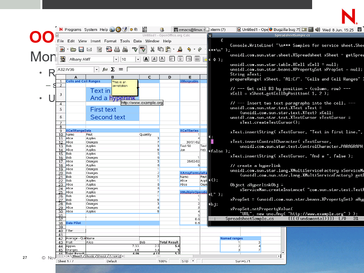Click the Albany AMT font name field
364x273 pixels.
click(x=91, y=59)
